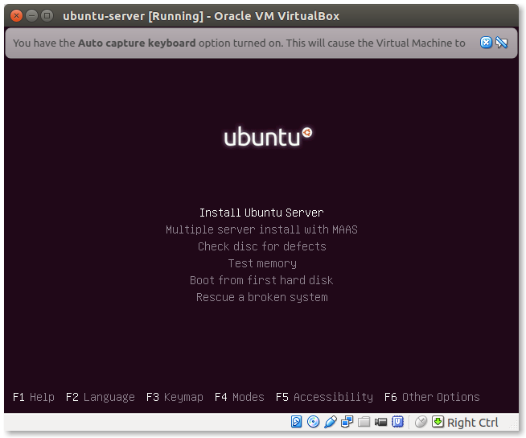This screenshot has width=526, height=438.
Task: Suppress future Auto capture keyboard messages
Action: pyautogui.click(x=502, y=43)
